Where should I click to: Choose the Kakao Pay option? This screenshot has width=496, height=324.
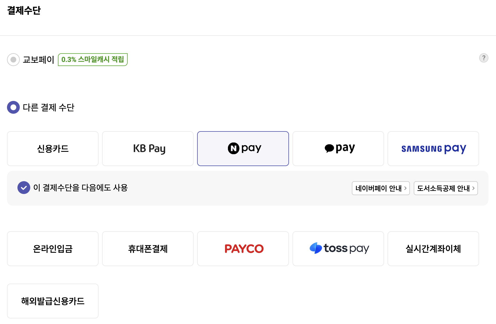338,148
